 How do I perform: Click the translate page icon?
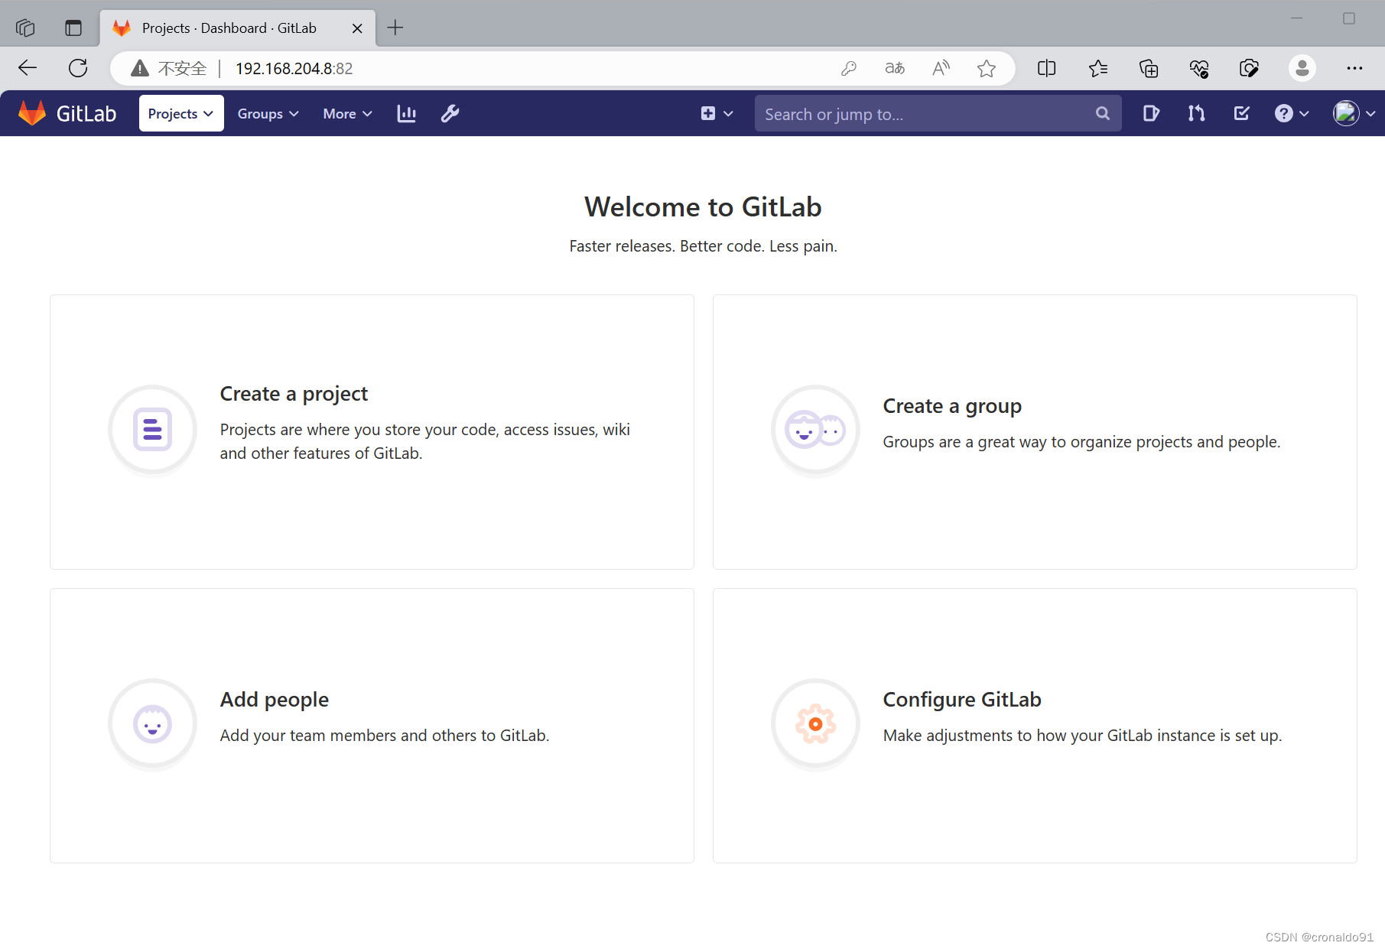(895, 68)
